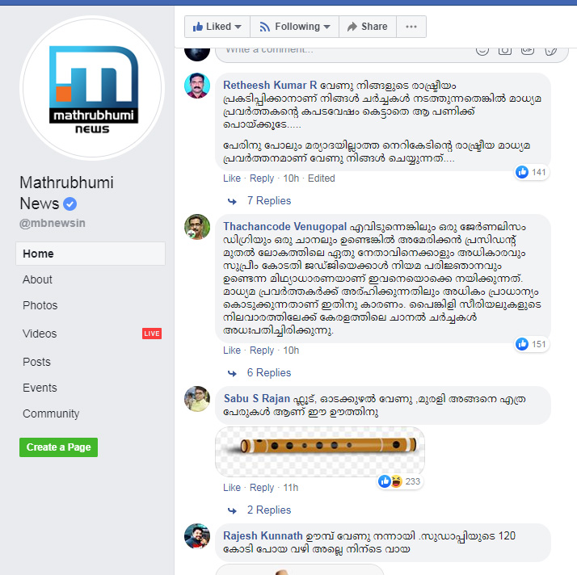The width and height of the screenshot is (577, 575).
Task: Click Retheesh Kumar R's profile picture
Action: point(197,86)
